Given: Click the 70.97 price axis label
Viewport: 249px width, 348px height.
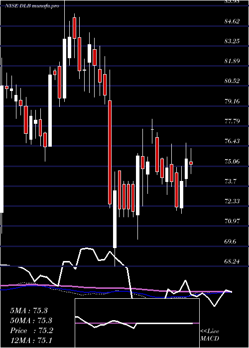Looking at the screenshot, I should click(232, 221).
